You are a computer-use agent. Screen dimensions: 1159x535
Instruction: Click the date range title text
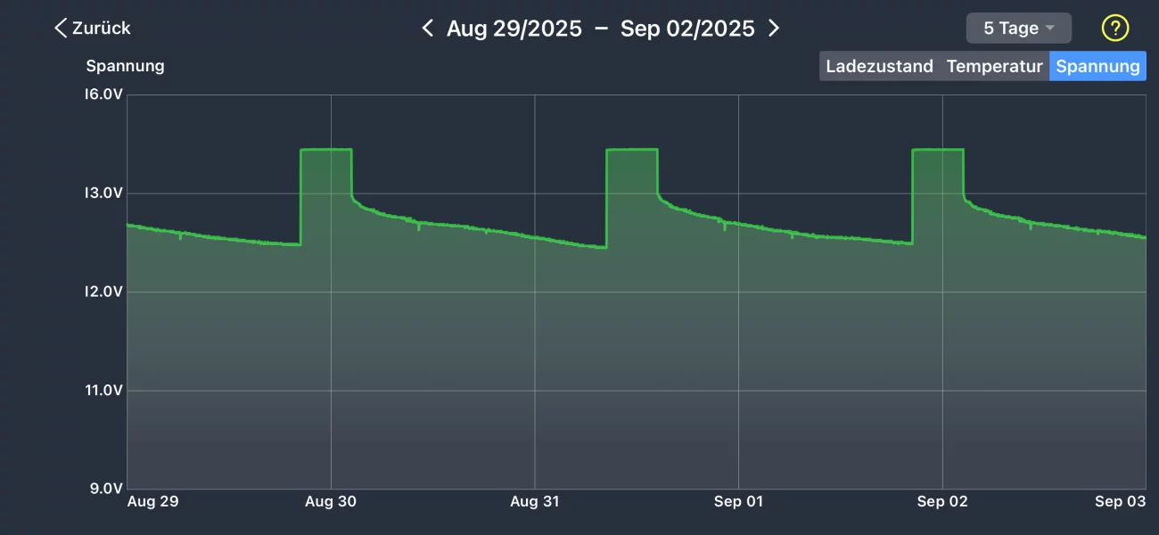(600, 29)
